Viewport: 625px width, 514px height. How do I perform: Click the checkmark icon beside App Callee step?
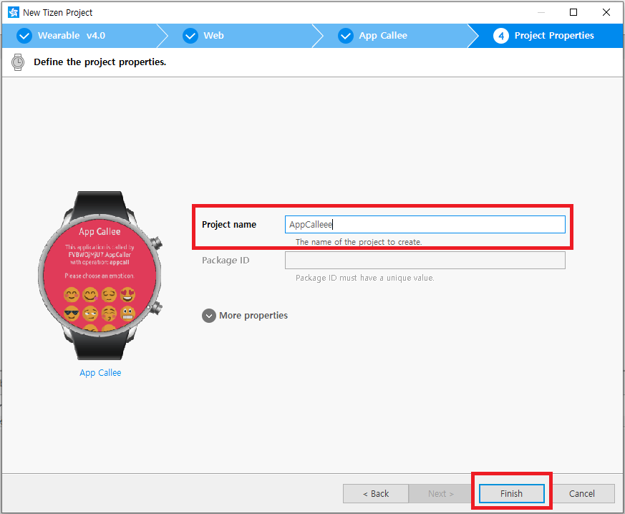(x=346, y=36)
